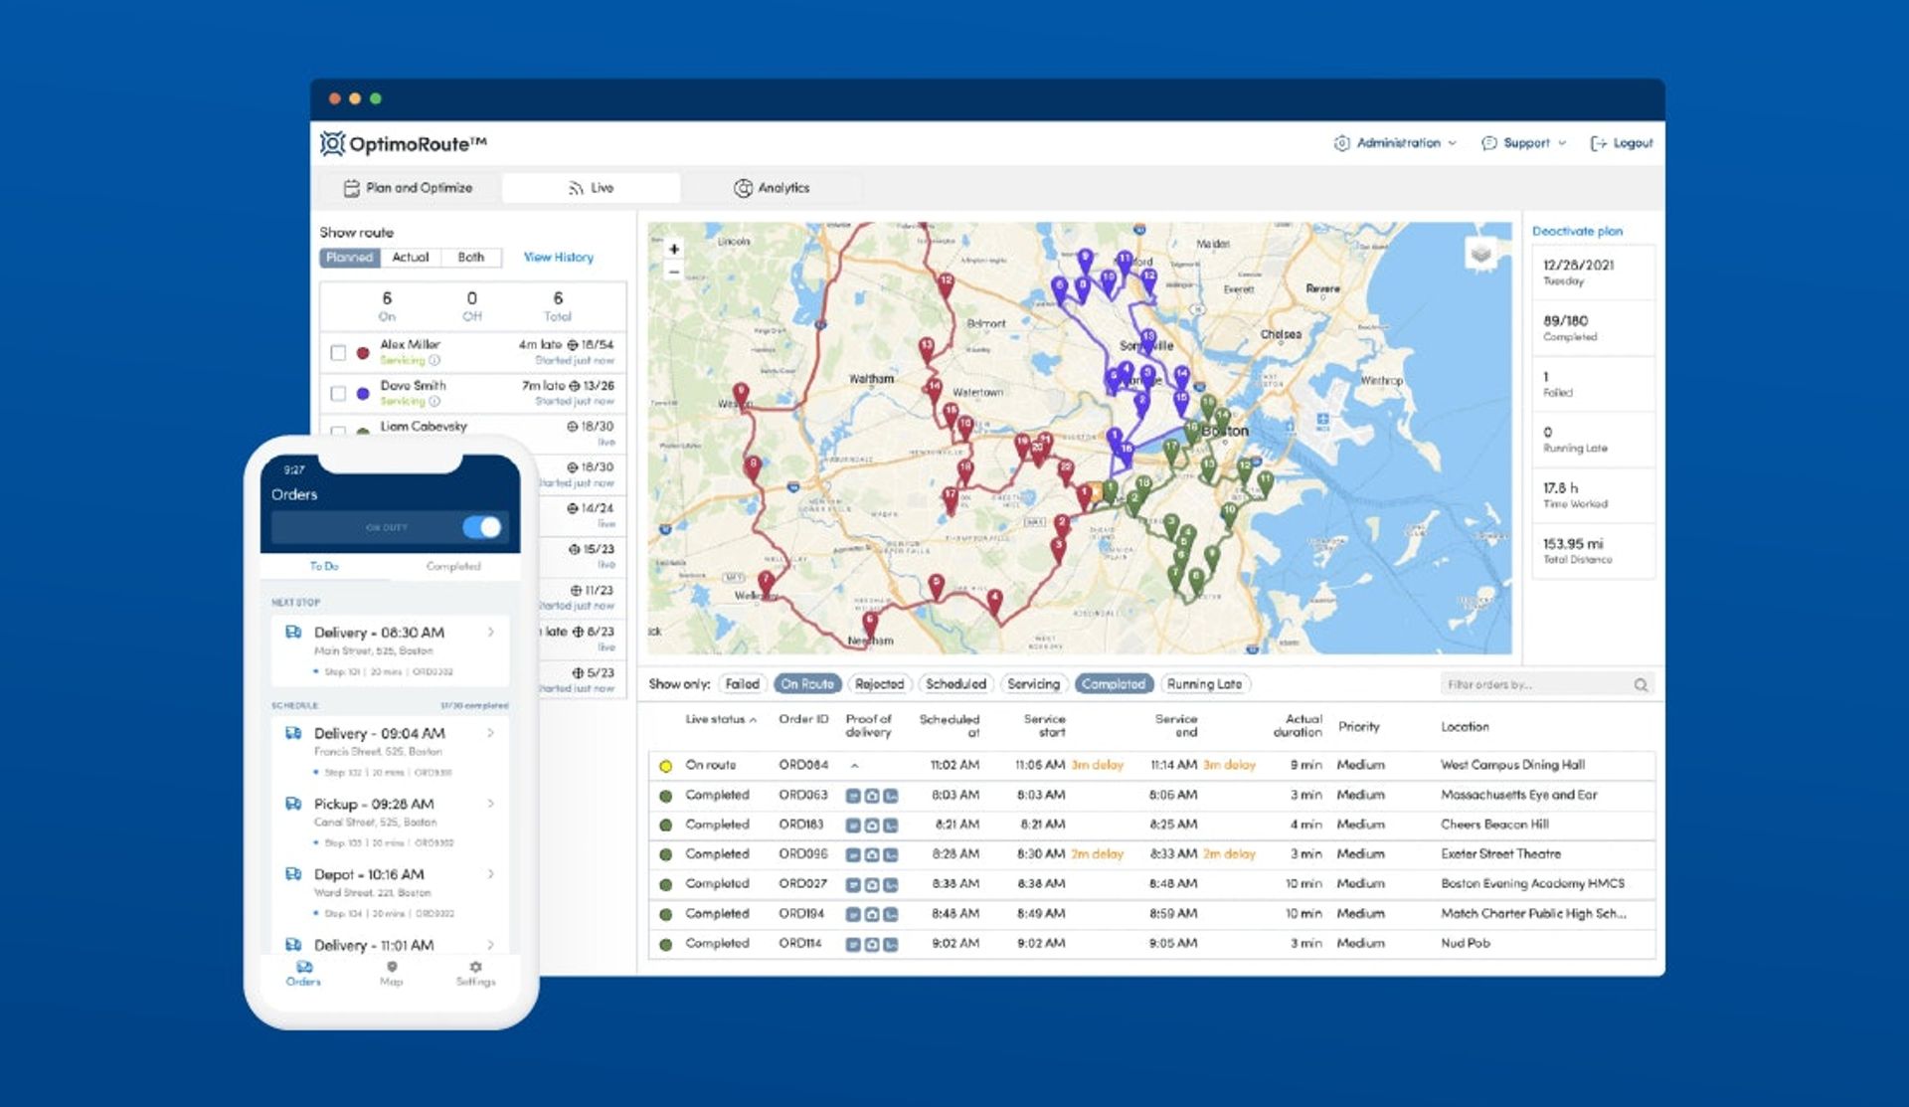
Task: Check the Dave Smith driver checkbox
Action: [338, 393]
